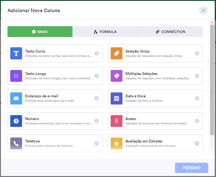Select the Basic tab
The image size is (216, 177).
[x=40, y=32]
